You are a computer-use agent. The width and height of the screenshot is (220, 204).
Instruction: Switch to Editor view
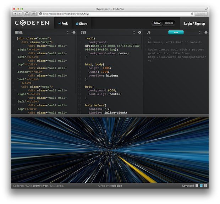[x=157, y=23]
